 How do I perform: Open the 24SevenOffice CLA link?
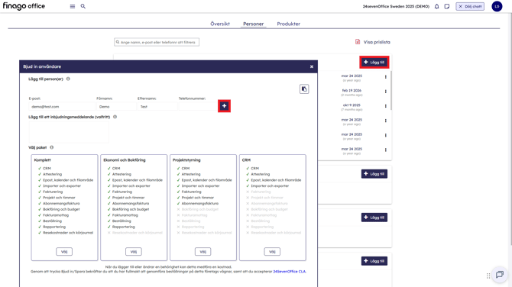tap(290, 271)
